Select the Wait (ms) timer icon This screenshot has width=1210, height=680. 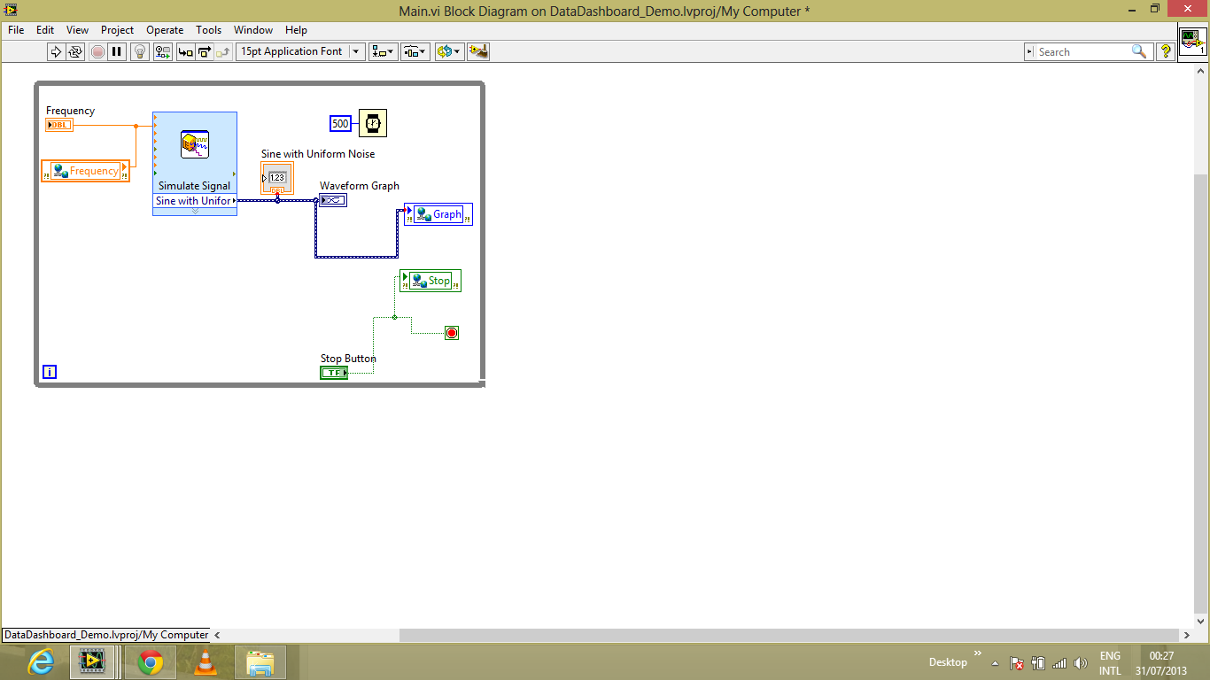tap(373, 123)
